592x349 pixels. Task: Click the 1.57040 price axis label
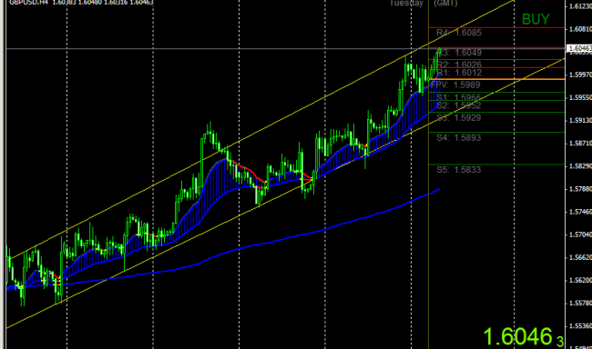click(580, 234)
